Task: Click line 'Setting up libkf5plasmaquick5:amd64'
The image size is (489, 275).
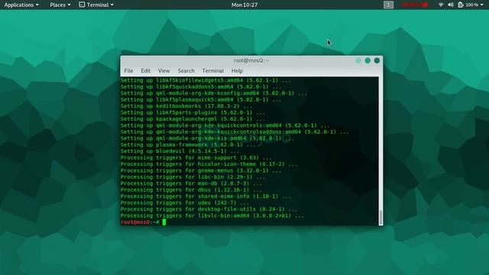Action: 201,100
